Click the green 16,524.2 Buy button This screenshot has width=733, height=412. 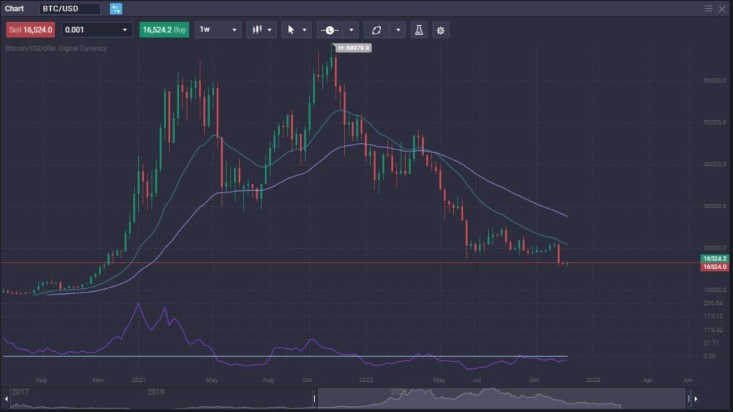click(164, 30)
